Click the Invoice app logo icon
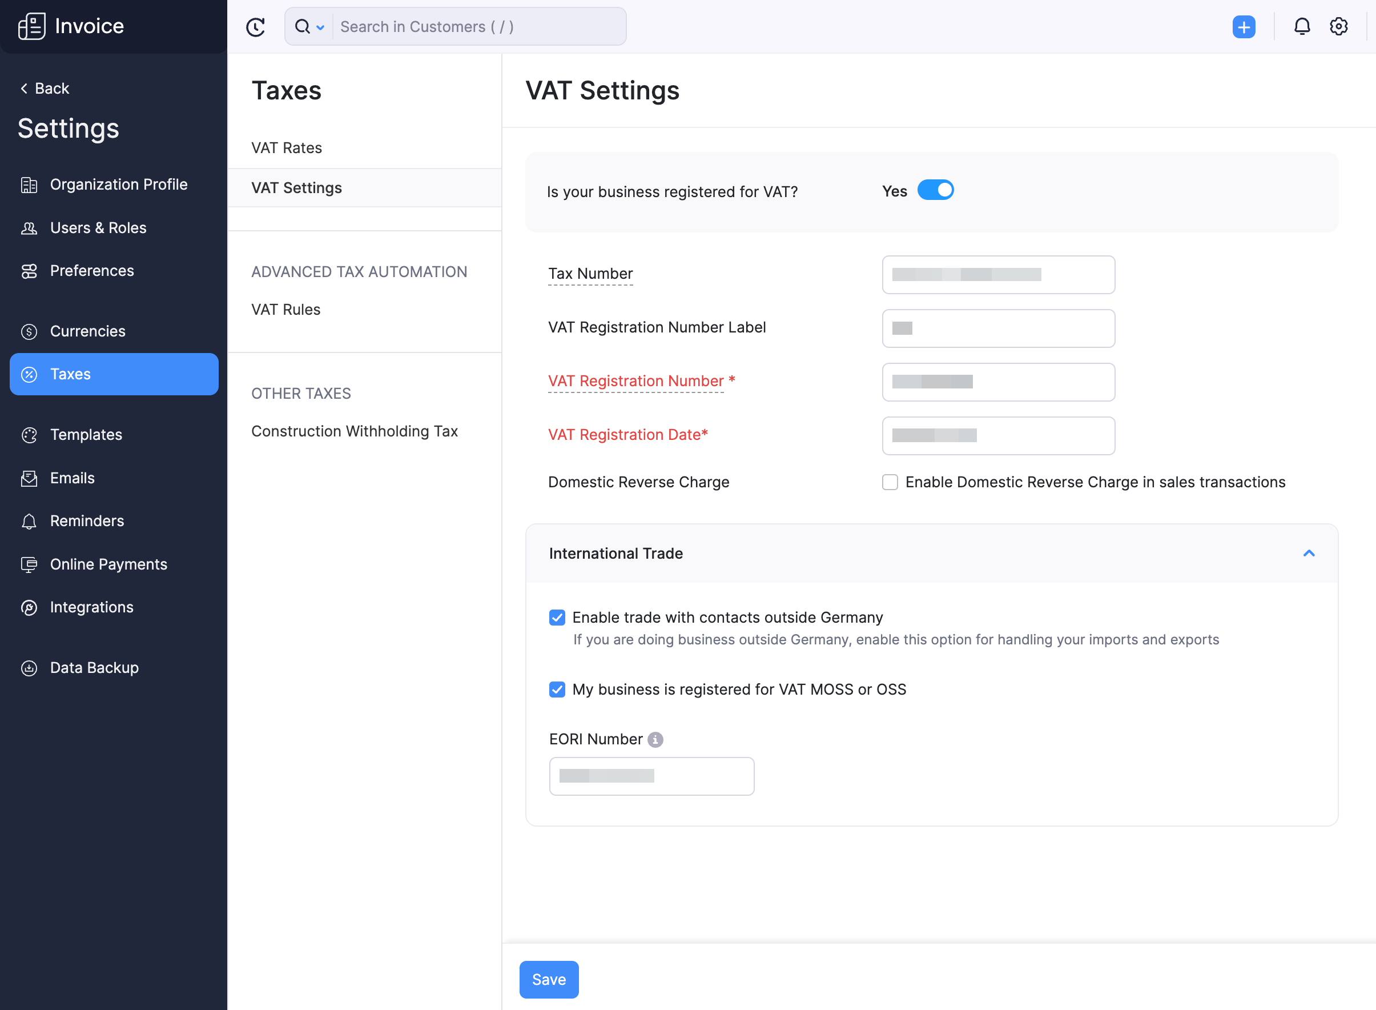Viewport: 1376px width, 1010px height. pos(32,26)
